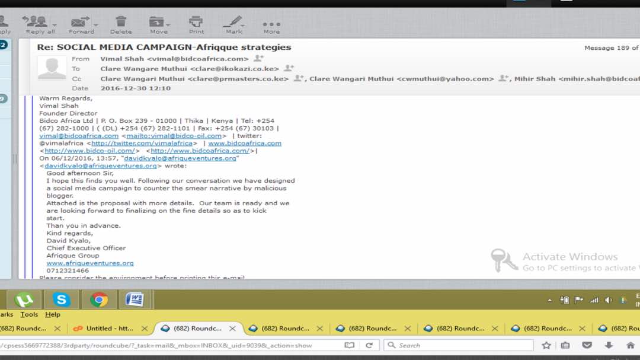Click the email subject 'Re: SOCIAL MEDIA CAMPAIGN-Afriqque strategies'

pos(164,47)
